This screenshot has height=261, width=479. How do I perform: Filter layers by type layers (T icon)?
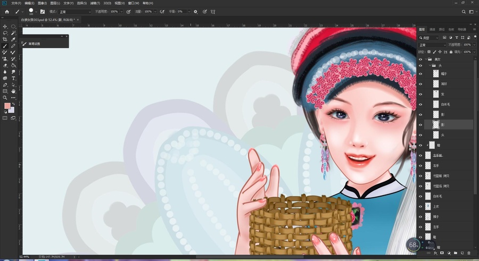(x=457, y=38)
